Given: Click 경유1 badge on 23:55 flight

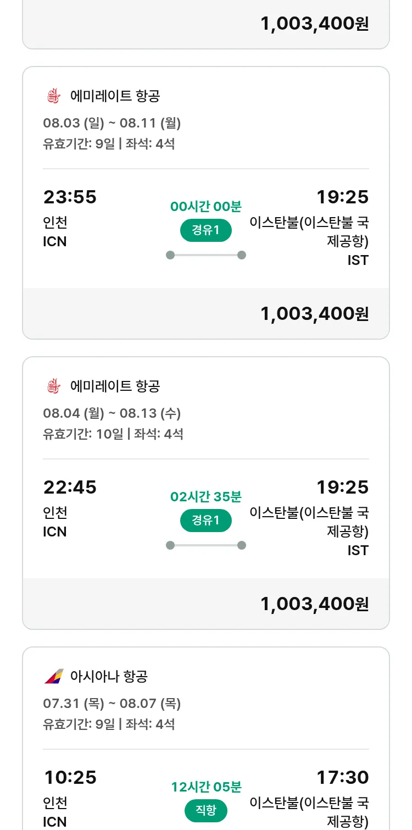Looking at the screenshot, I should coord(206,230).
